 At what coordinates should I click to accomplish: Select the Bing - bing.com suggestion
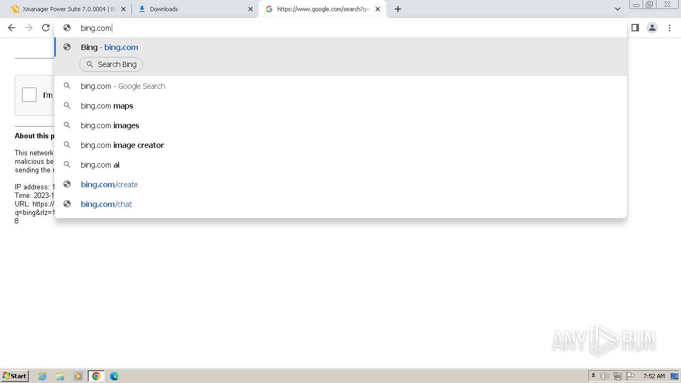point(340,47)
